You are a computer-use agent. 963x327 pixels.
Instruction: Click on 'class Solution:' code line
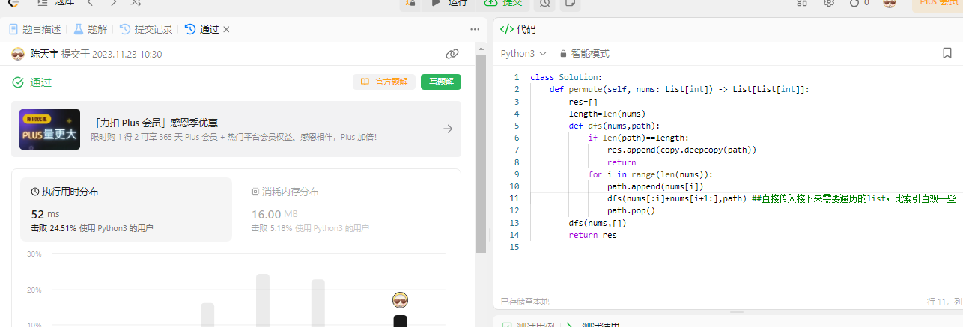[x=565, y=77]
